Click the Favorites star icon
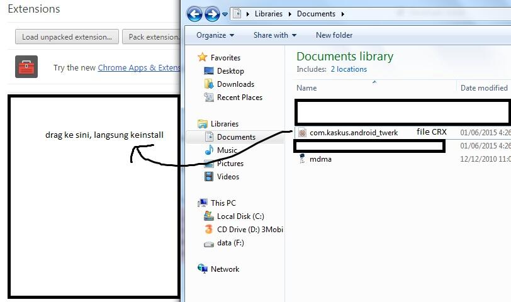Image resolution: width=511 pixels, height=302 pixels. 203,57
